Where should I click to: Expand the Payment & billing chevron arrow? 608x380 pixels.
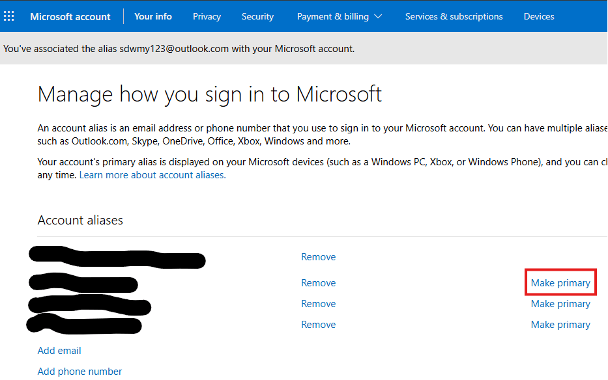click(x=378, y=17)
